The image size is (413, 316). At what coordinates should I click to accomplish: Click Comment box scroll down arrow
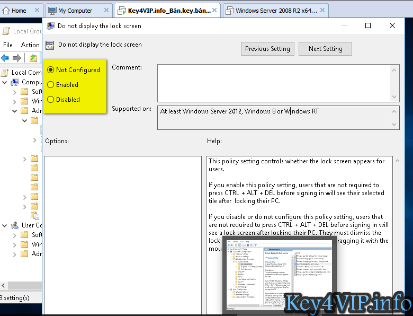pyautogui.click(x=394, y=97)
